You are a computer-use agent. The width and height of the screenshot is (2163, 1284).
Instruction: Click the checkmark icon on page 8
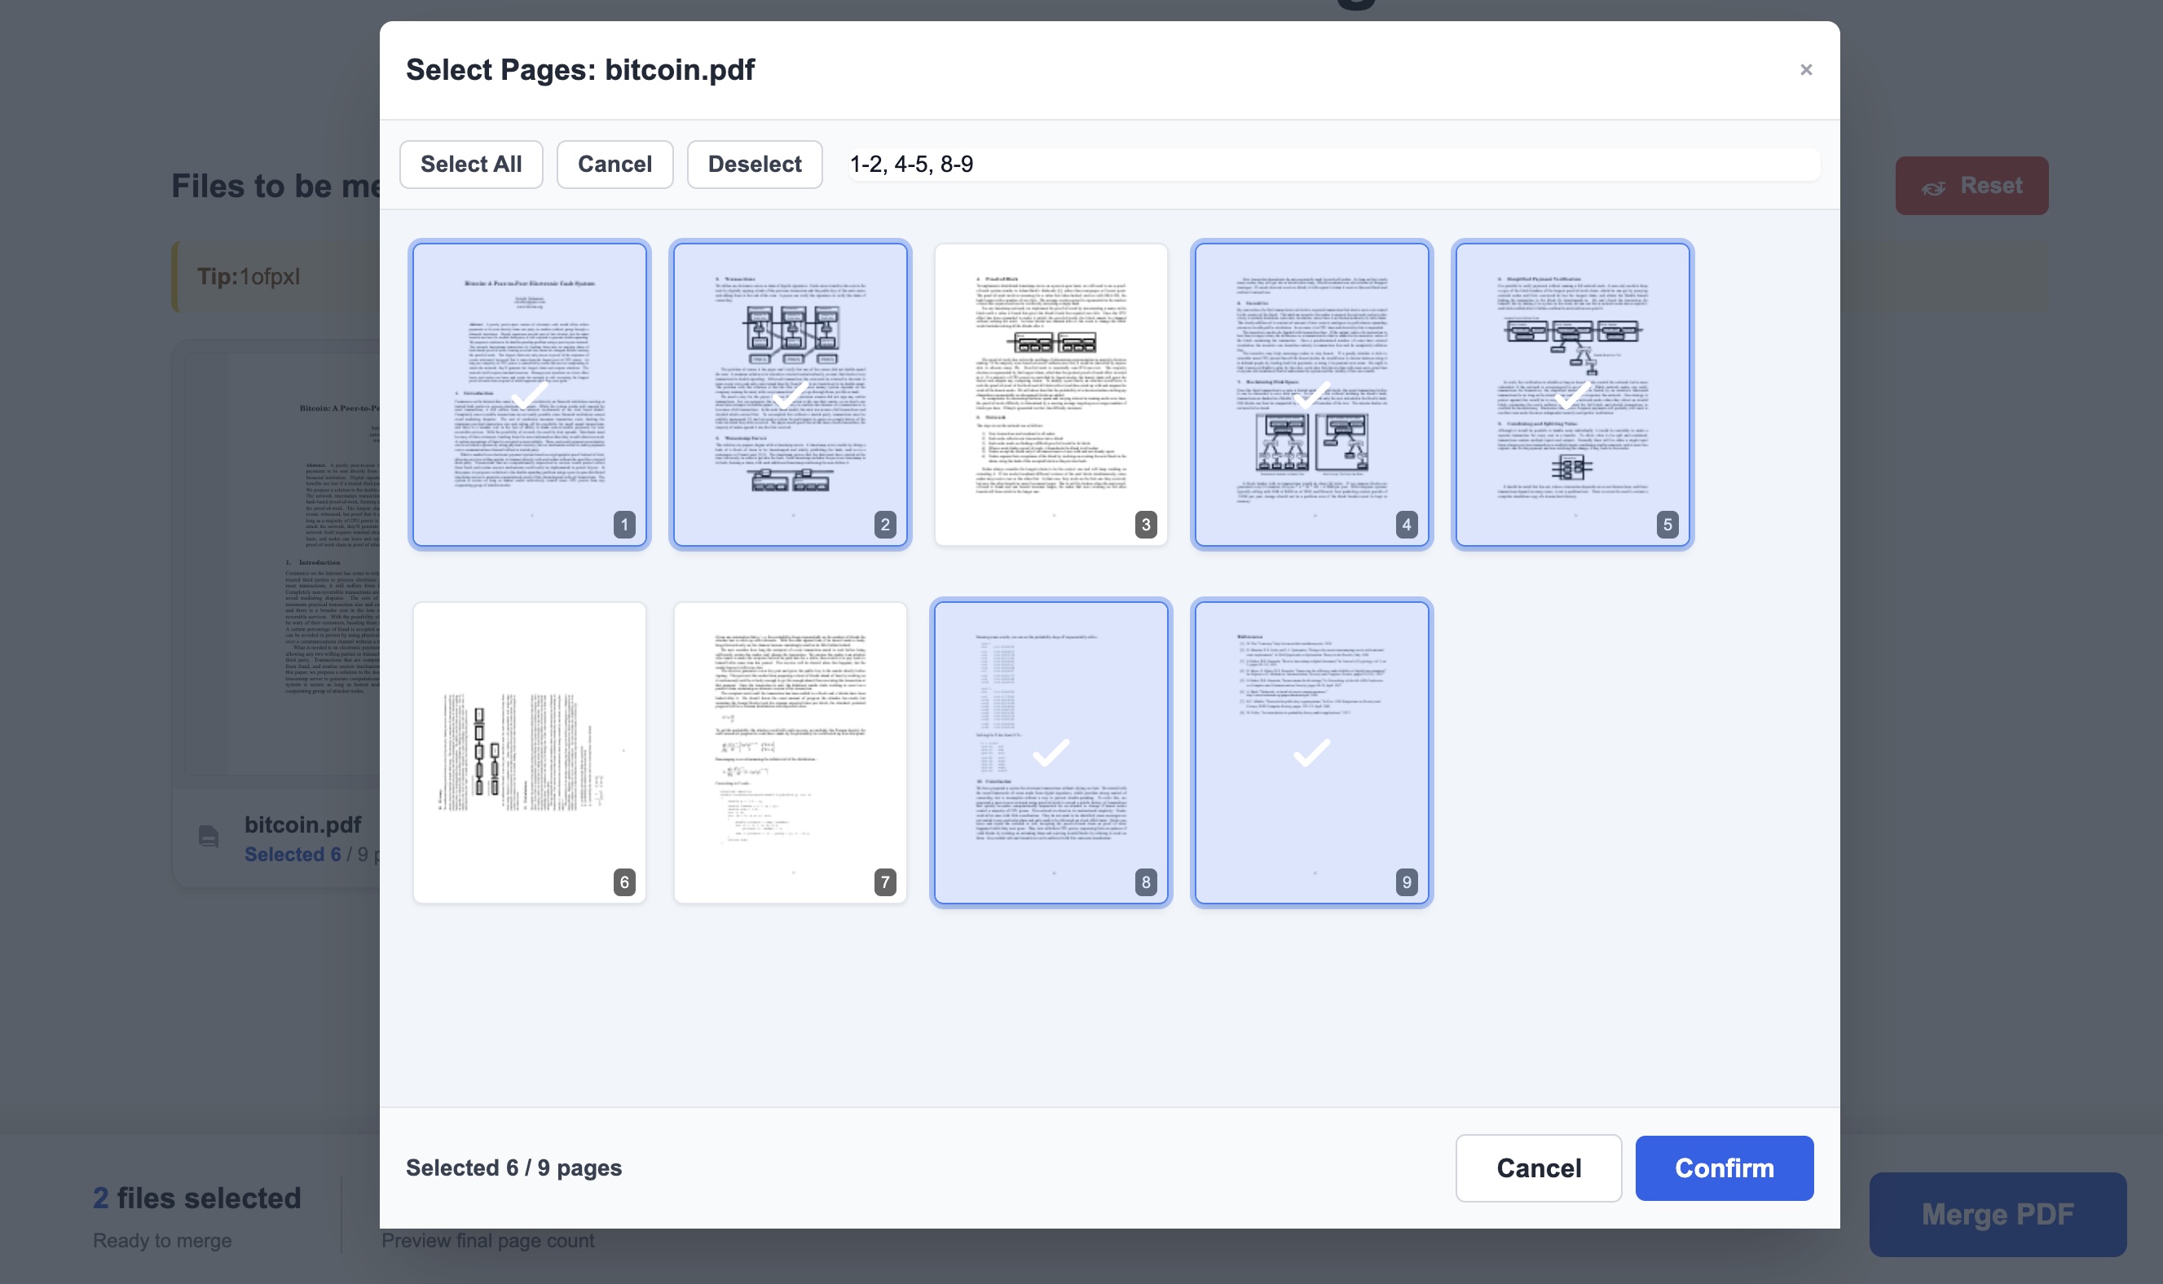tap(1051, 752)
